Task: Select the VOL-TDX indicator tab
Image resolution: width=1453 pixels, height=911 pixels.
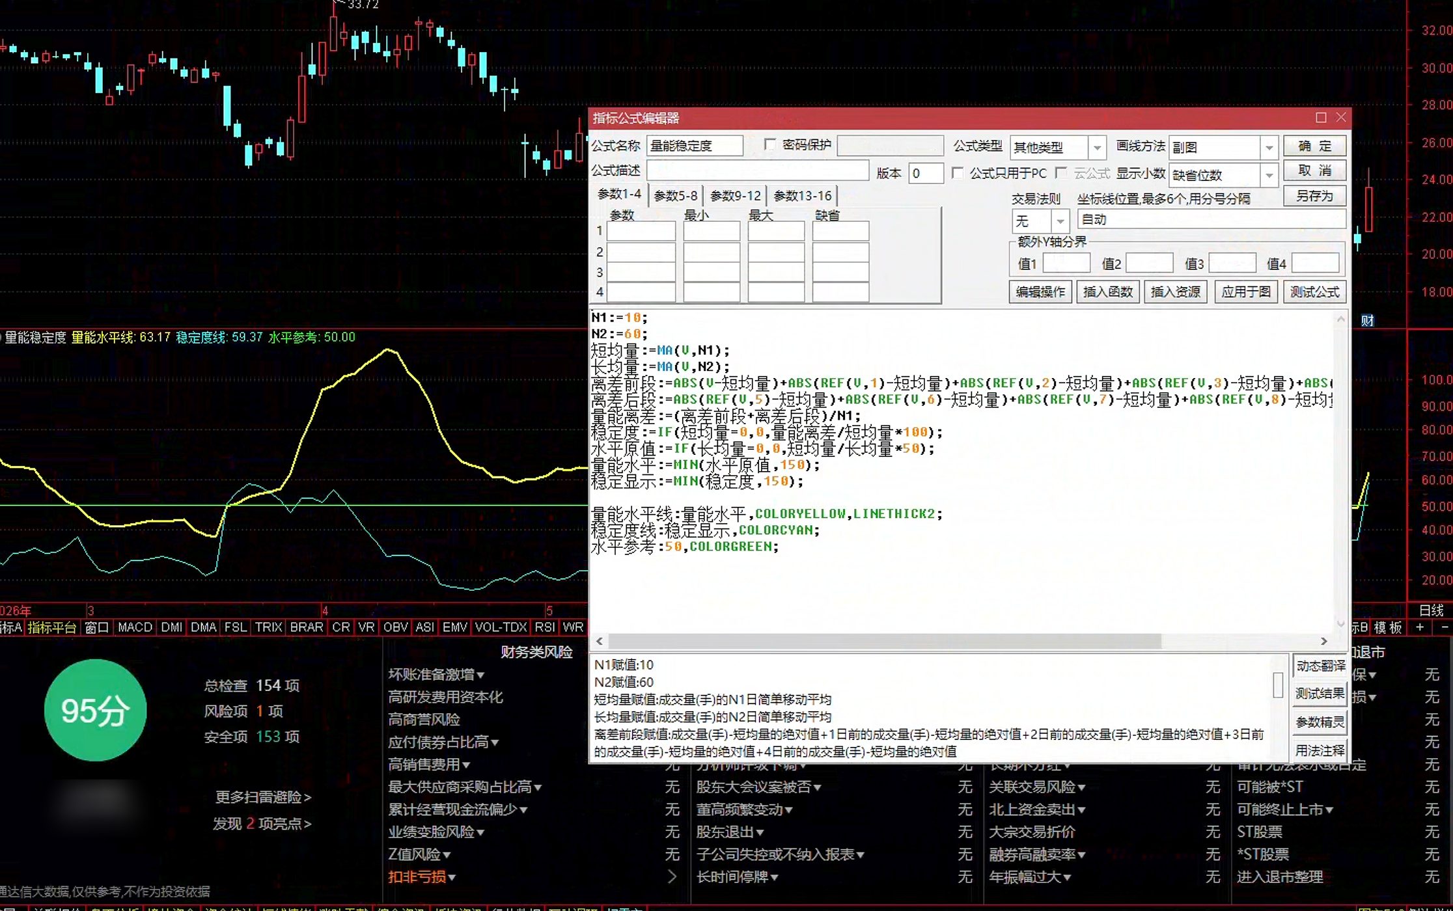Action: tap(501, 627)
